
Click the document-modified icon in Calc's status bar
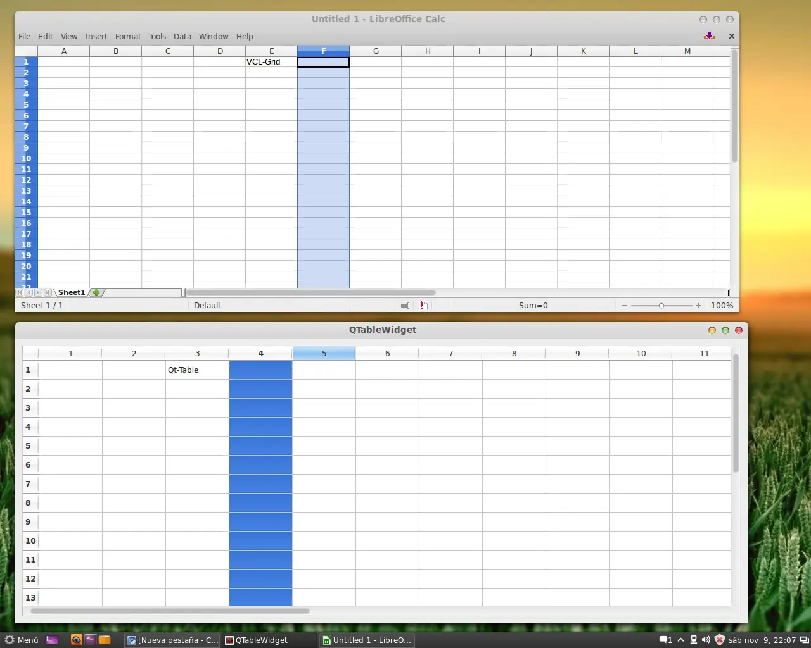point(423,305)
